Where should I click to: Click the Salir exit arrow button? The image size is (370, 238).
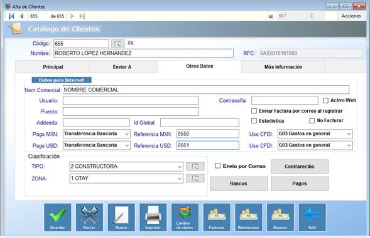tap(312, 217)
